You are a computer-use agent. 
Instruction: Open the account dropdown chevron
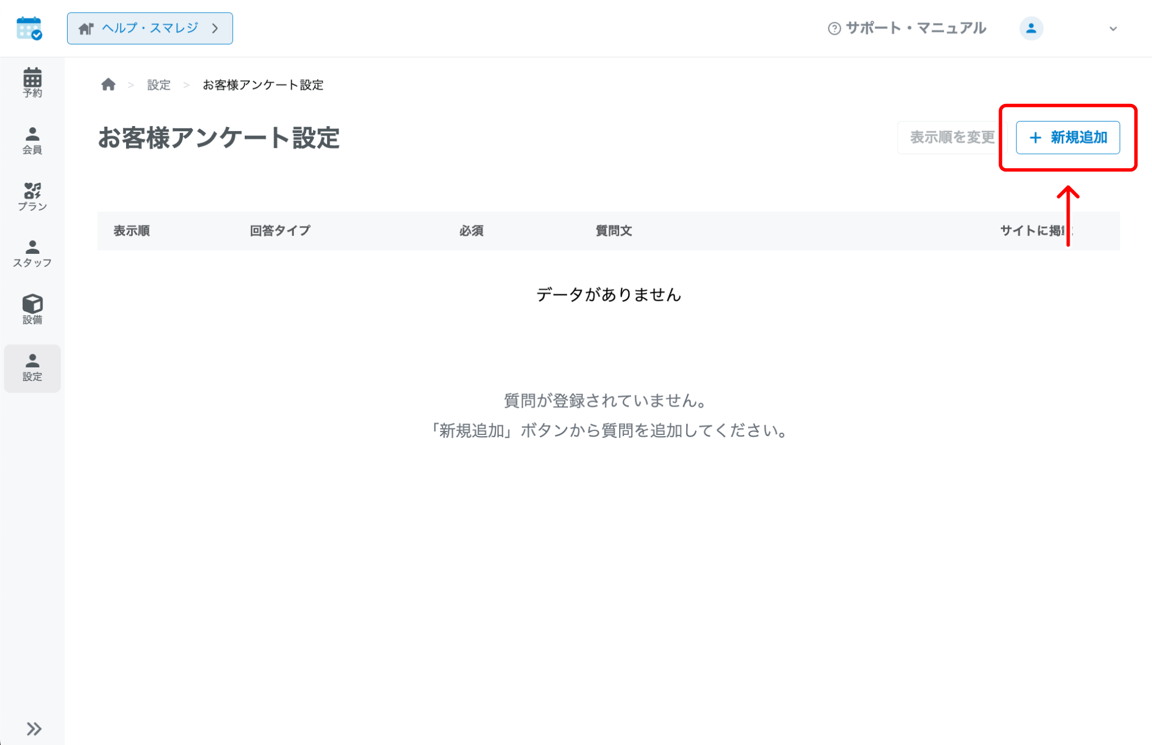(1113, 28)
